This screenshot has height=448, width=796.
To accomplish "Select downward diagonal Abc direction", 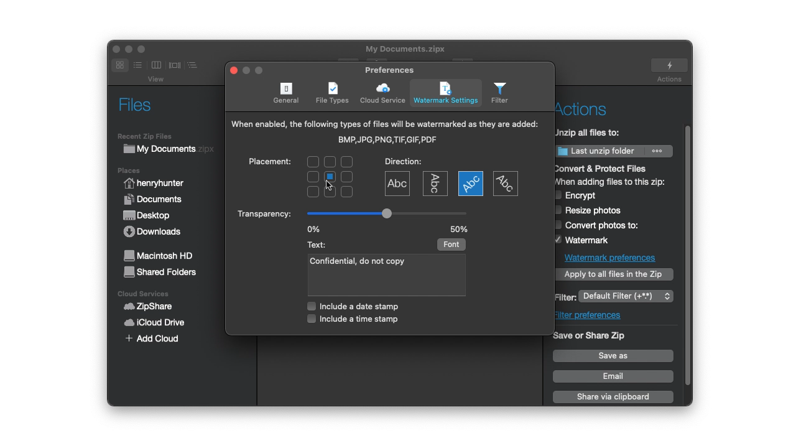I will (x=505, y=184).
